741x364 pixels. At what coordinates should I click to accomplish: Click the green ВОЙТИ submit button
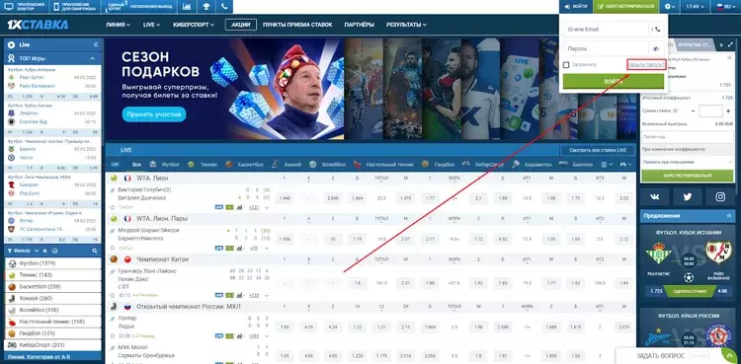coord(614,81)
